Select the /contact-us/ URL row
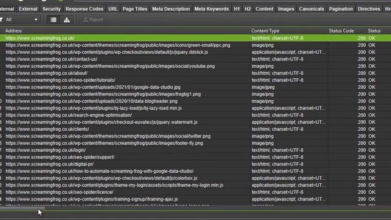 tap(195, 59)
